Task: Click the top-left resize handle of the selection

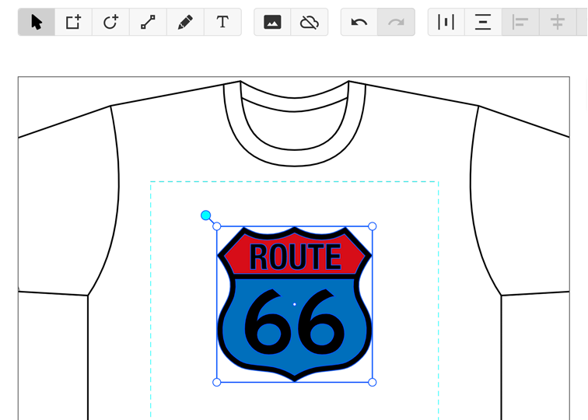Action: (217, 226)
